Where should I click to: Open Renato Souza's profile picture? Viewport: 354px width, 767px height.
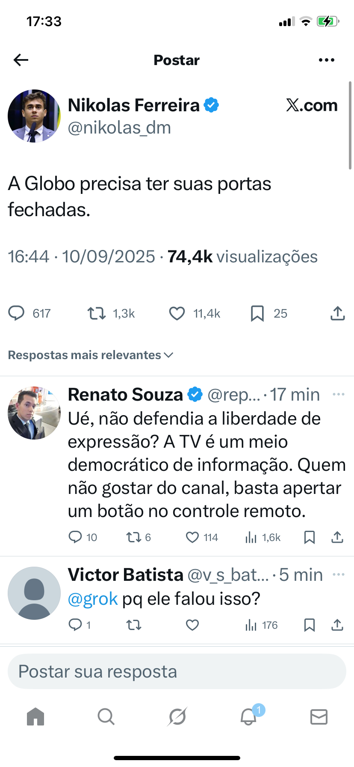click(x=34, y=413)
